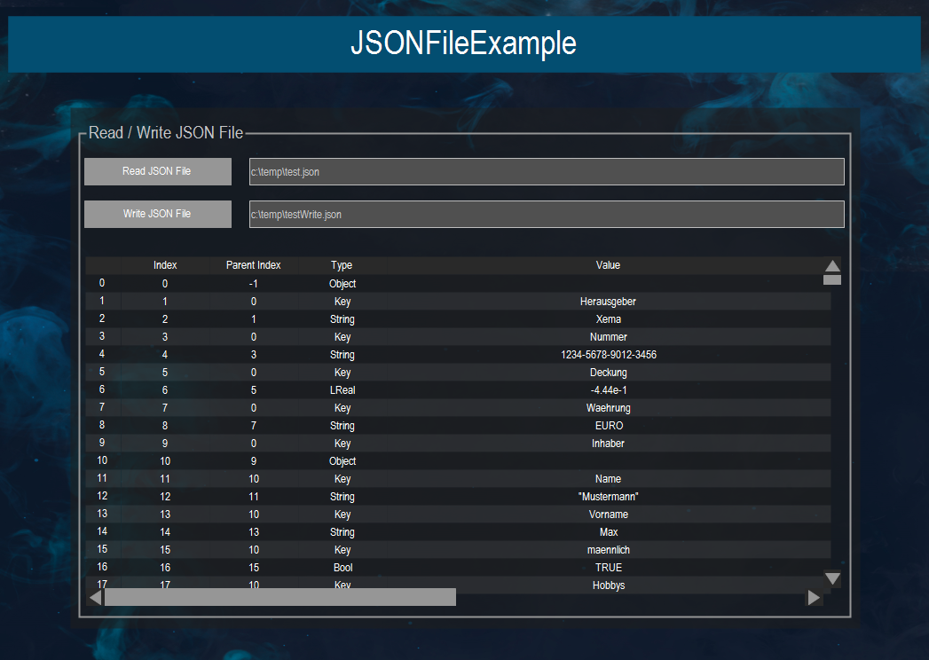Screen dimensions: 929x660
Task: Select the row with value Herausgeber
Action: [608, 301]
